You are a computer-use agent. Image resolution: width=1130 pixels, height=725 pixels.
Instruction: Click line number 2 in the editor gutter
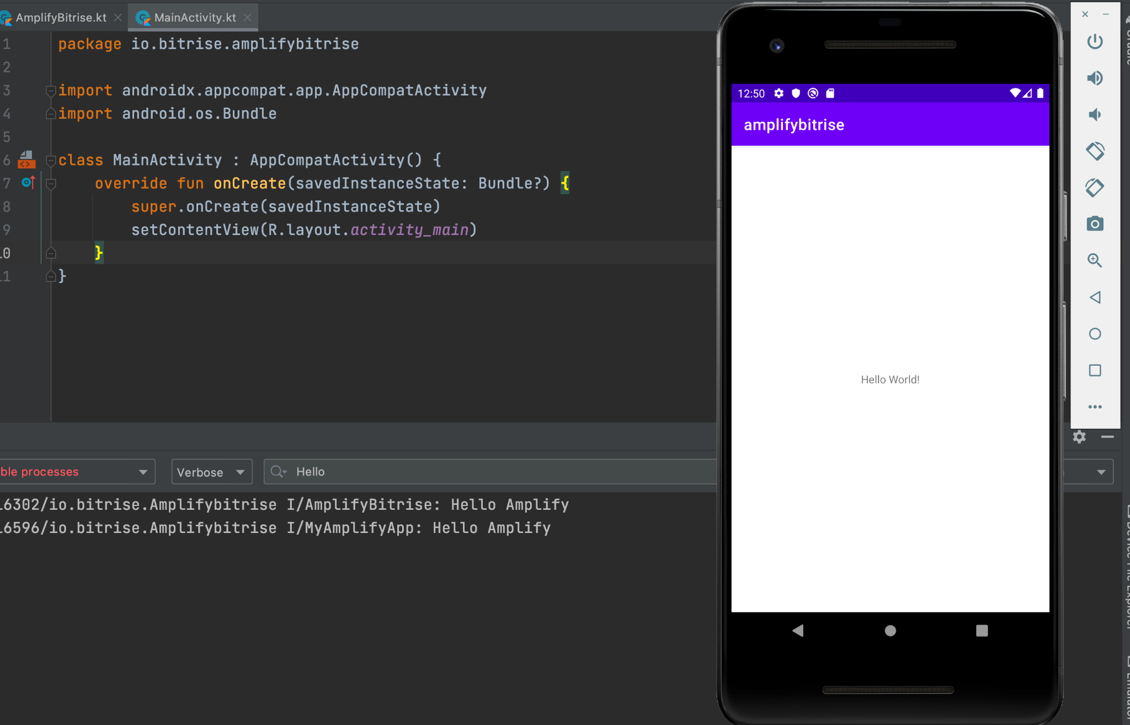[7, 67]
